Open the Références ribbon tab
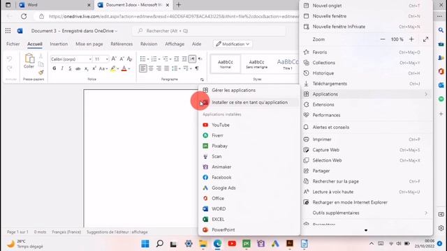This screenshot has width=447, height=251. click(x=122, y=44)
